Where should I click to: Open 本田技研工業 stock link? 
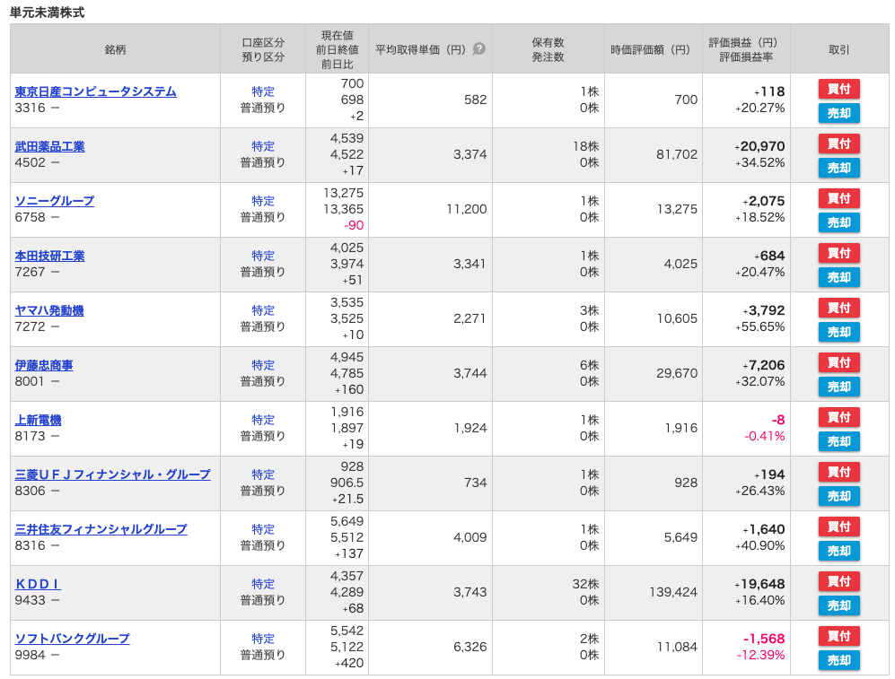coord(49,256)
